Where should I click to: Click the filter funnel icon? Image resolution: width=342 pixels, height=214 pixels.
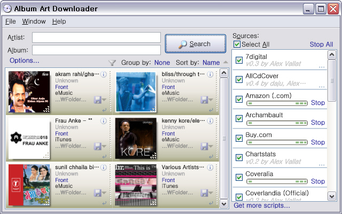(112, 63)
